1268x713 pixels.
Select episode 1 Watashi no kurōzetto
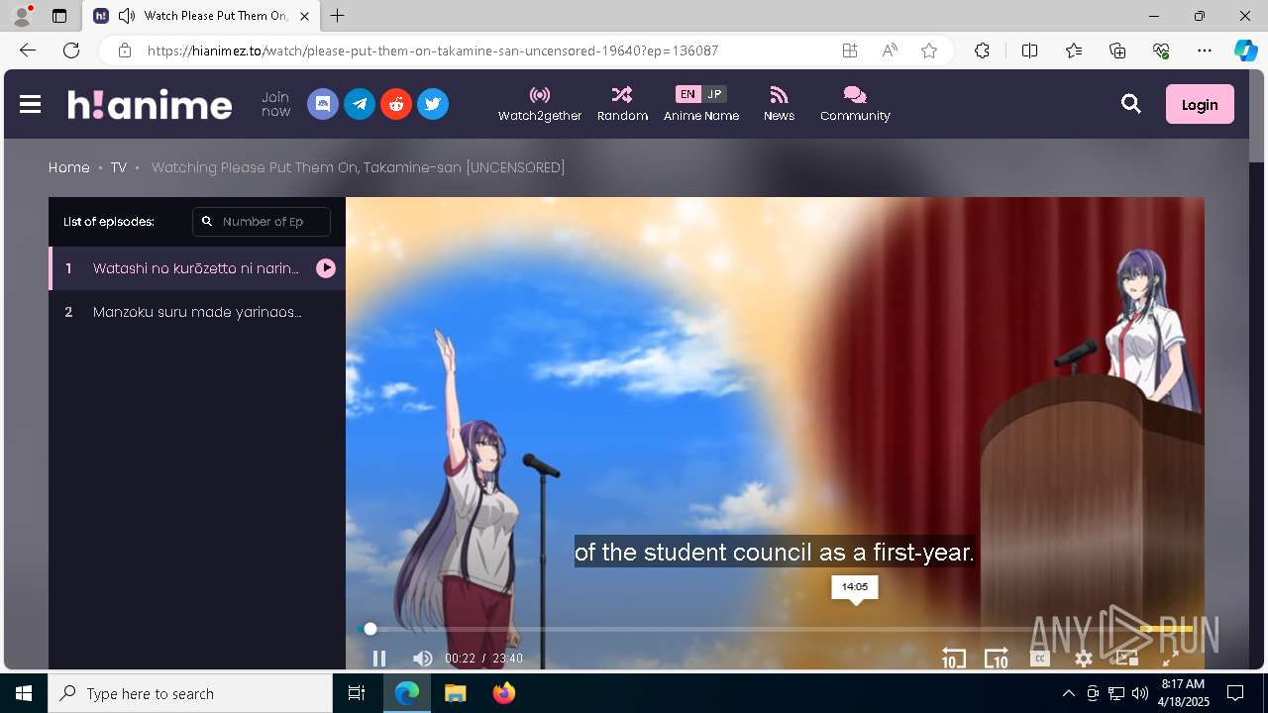coord(197,268)
